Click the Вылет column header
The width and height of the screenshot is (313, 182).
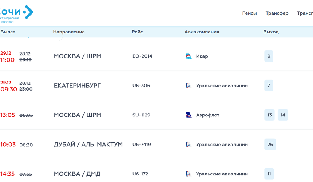point(8,32)
